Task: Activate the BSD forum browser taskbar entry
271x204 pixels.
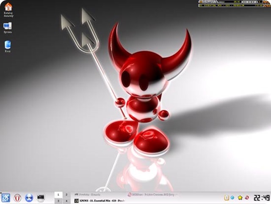Action: [x=153, y=195]
